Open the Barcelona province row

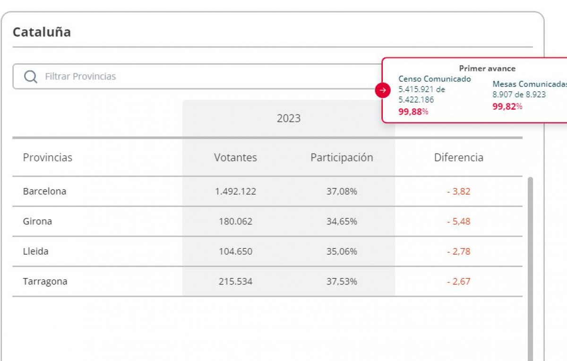(x=45, y=191)
